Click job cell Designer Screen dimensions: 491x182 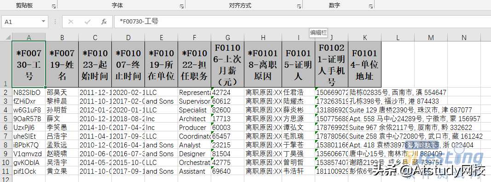(195, 154)
